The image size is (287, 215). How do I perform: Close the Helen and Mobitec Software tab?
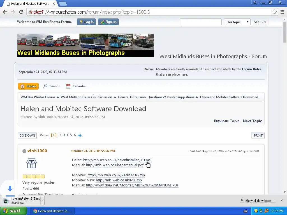tap(54, 3)
